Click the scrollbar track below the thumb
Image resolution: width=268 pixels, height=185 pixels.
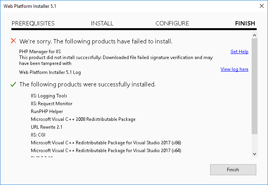coord(254,142)
